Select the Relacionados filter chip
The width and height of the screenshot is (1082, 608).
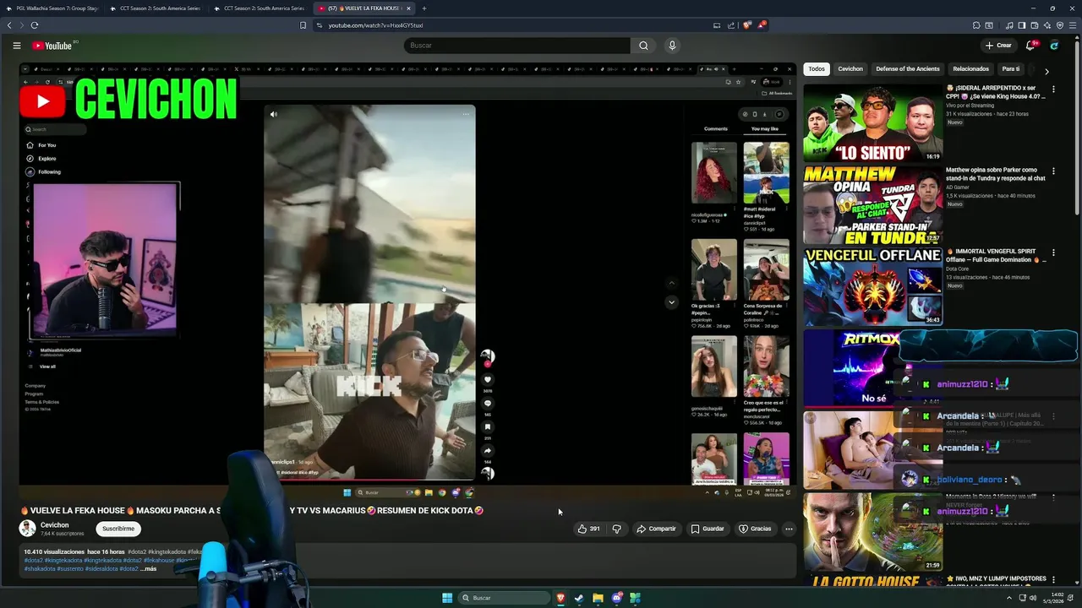coord(970,69)
